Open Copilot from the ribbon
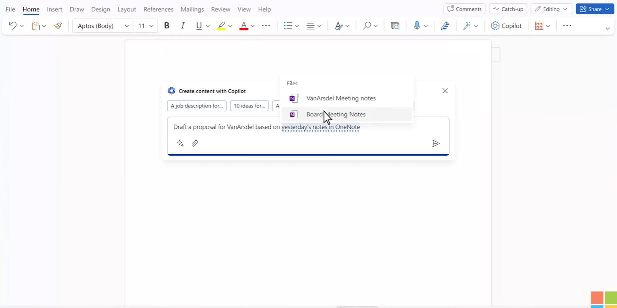The image size is (617, 308). (x=506, y=26)
